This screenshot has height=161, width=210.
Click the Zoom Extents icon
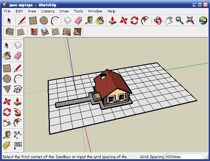[x=190, y=21]
